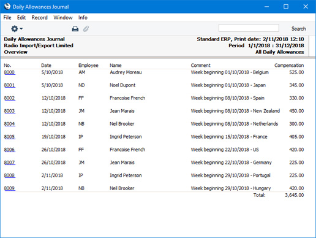Minimize the Daily Allowances Journal window
Image resolution: width=316 pixels, height=238 pixels.
(266, 7)
